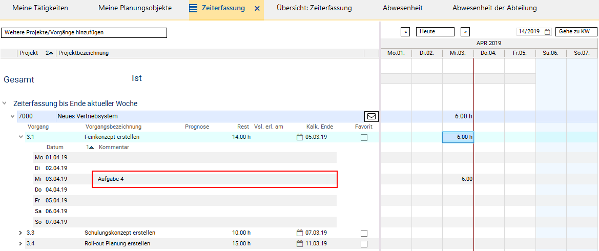This screenshot has height=251, width=599.
Task: Open the Zeiterfassung tab menu icon
Action: pyautogui.click(x=193, y=8)
